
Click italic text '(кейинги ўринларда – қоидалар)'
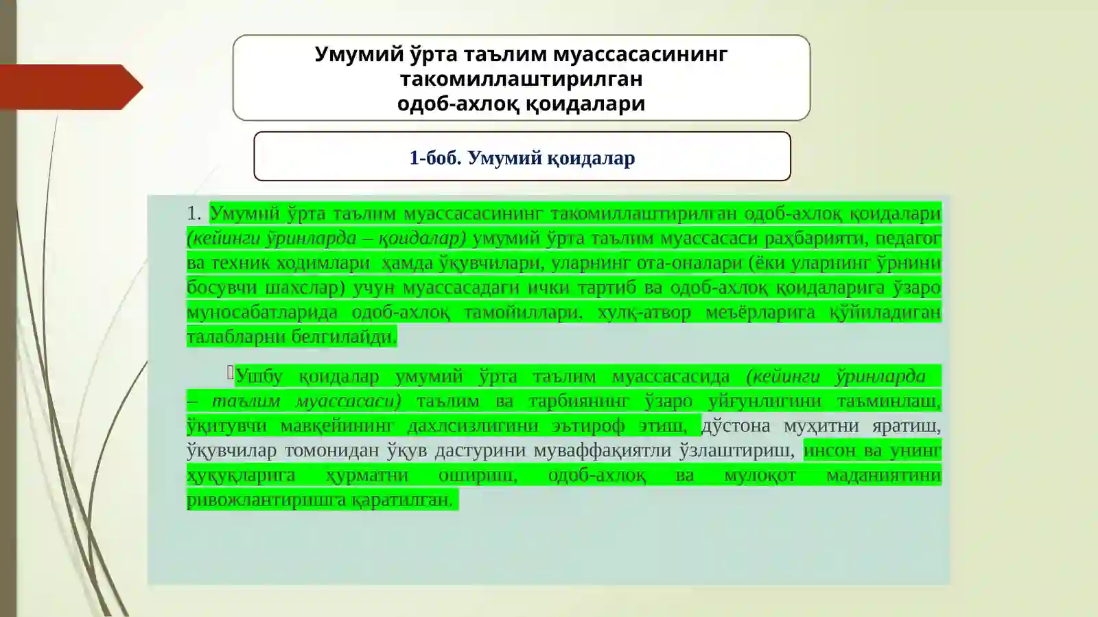point(327,238)
